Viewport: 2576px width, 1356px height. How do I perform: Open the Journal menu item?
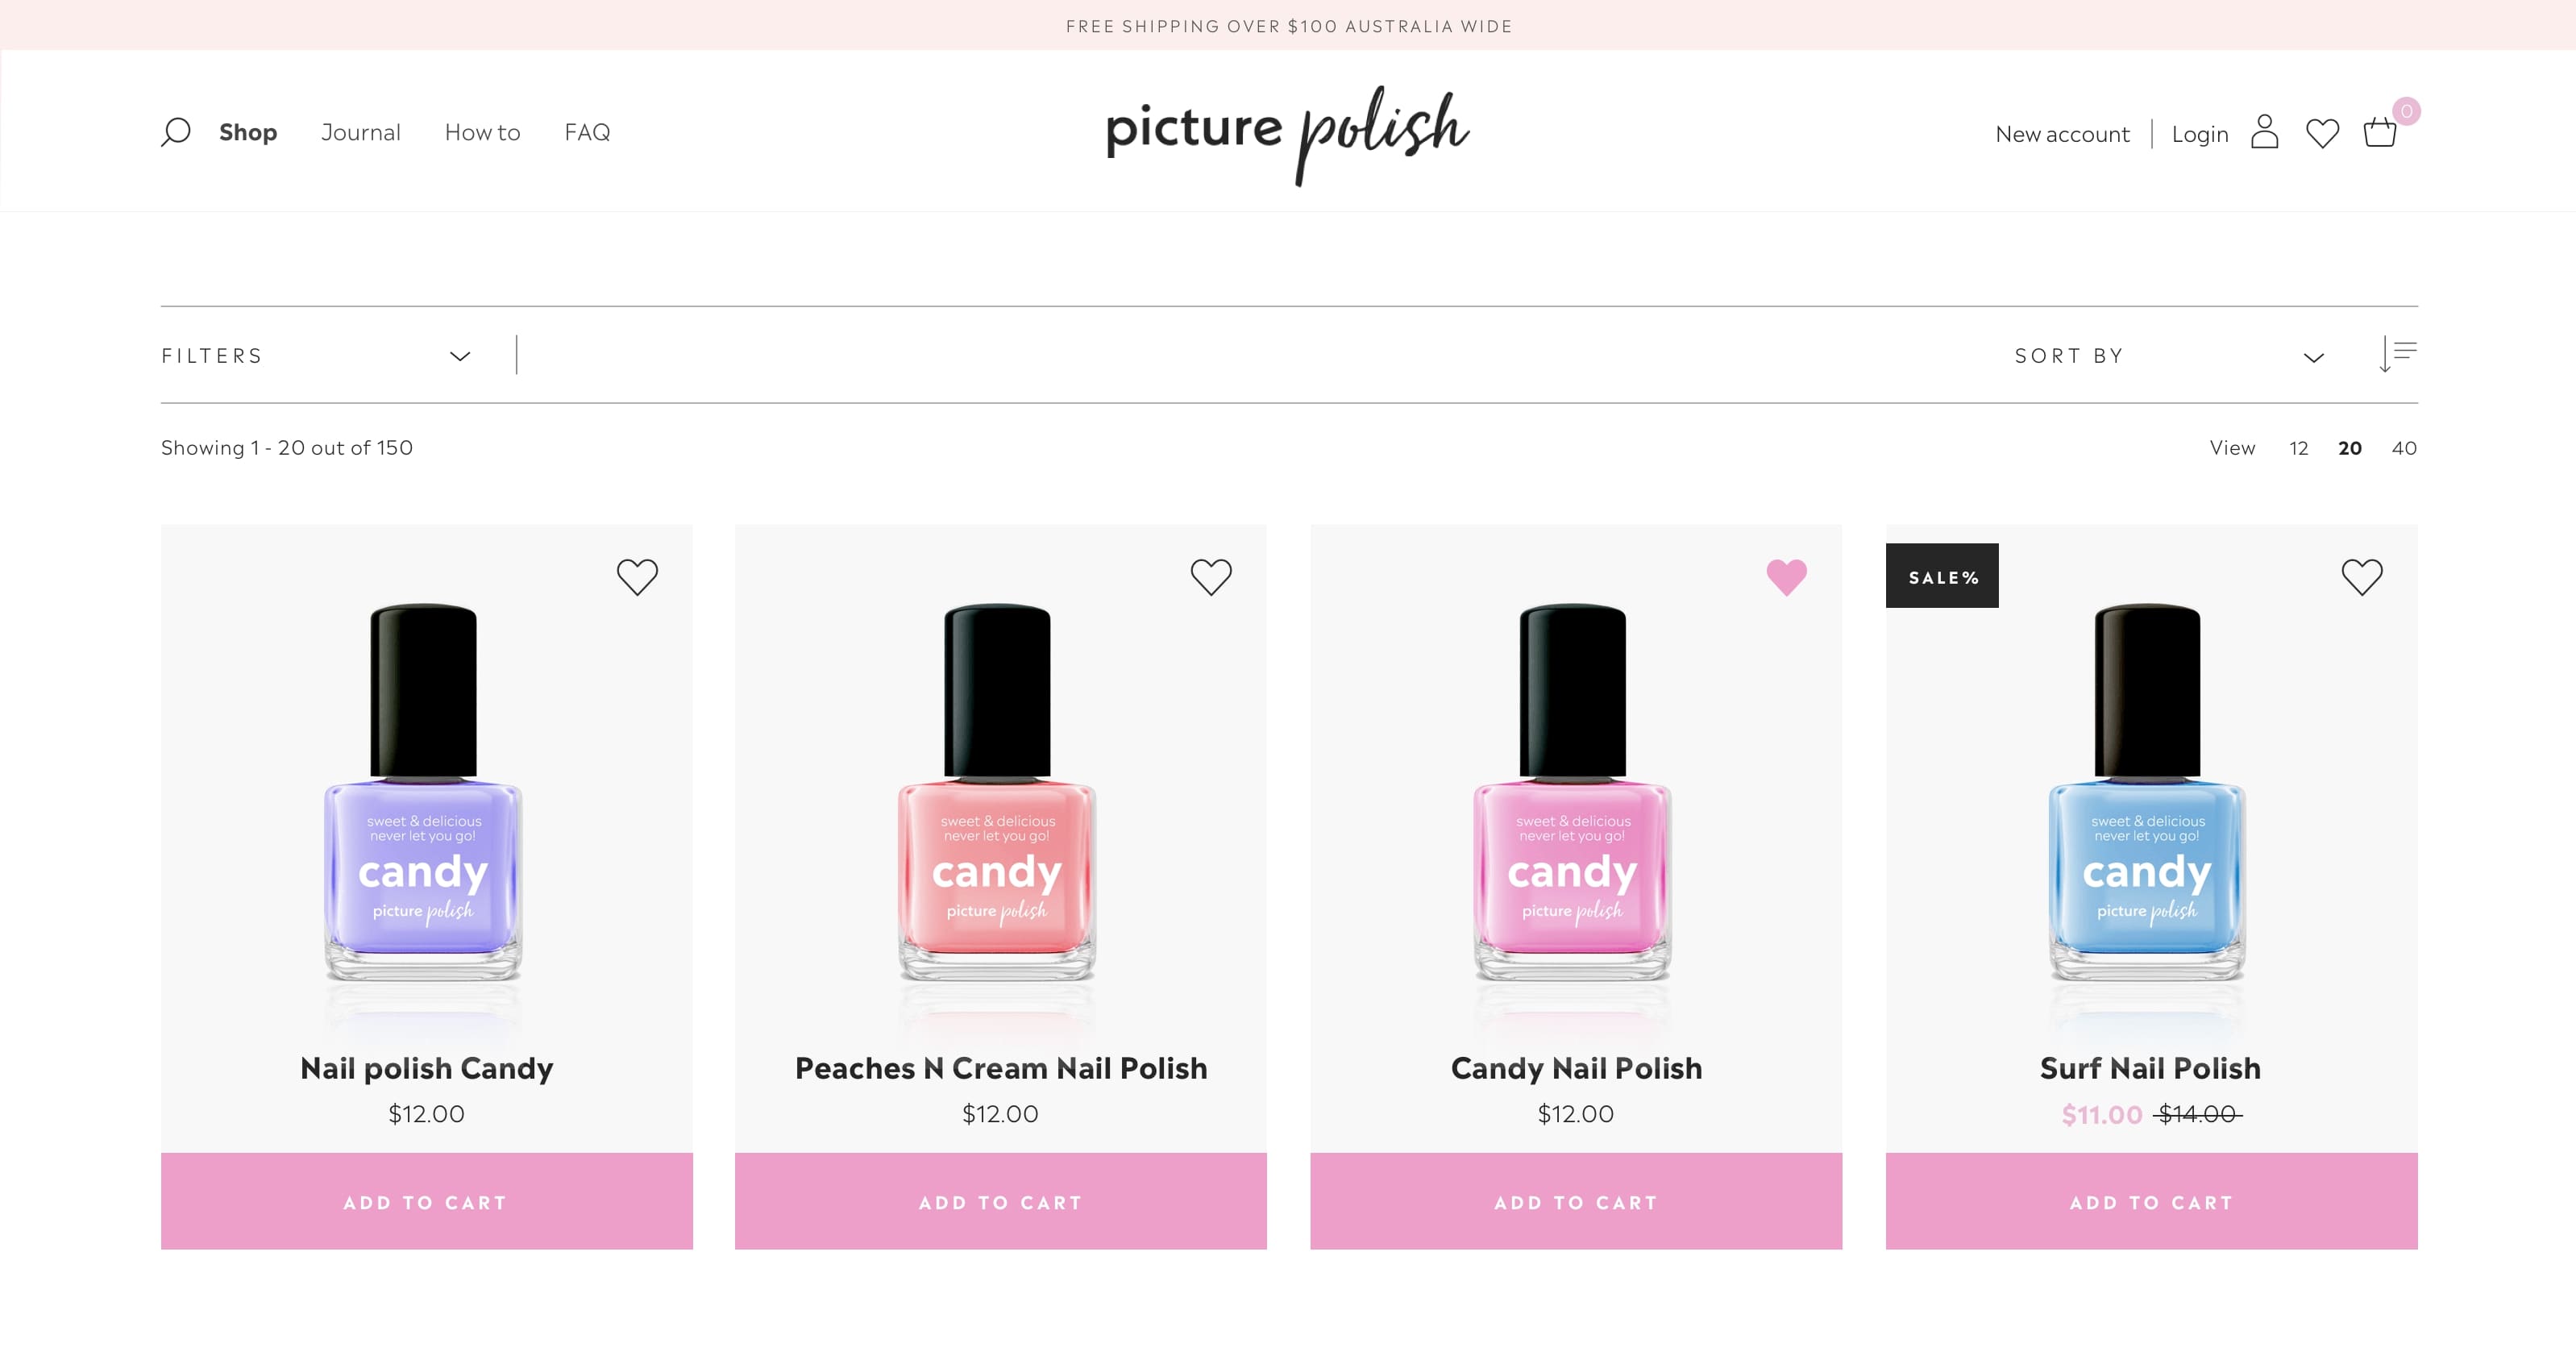point(361,132)
